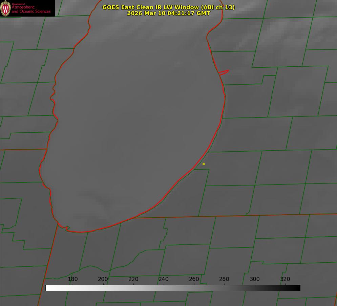Select the 2026 Mar 10 GMT timestamp
This screenshot has width=337, height=306.
(168, 13)
